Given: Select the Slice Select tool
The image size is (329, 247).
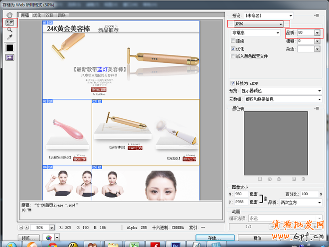Looking at the screenshot, I should click(x=9, y=23).
